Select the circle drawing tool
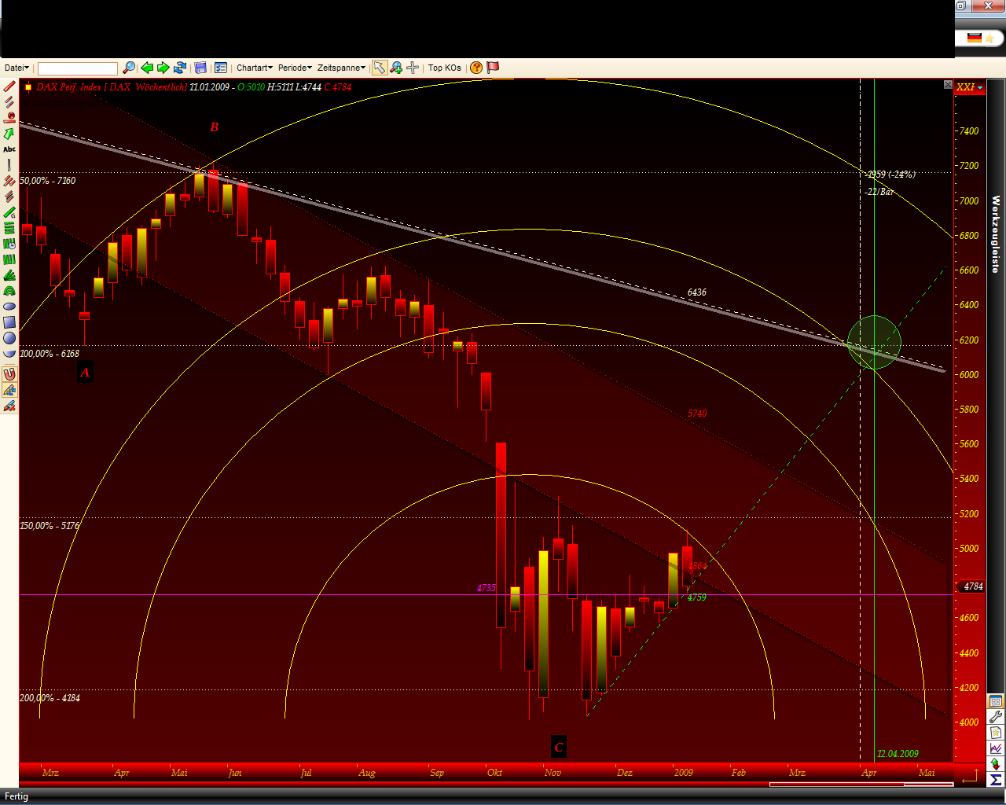 (9, 338)
